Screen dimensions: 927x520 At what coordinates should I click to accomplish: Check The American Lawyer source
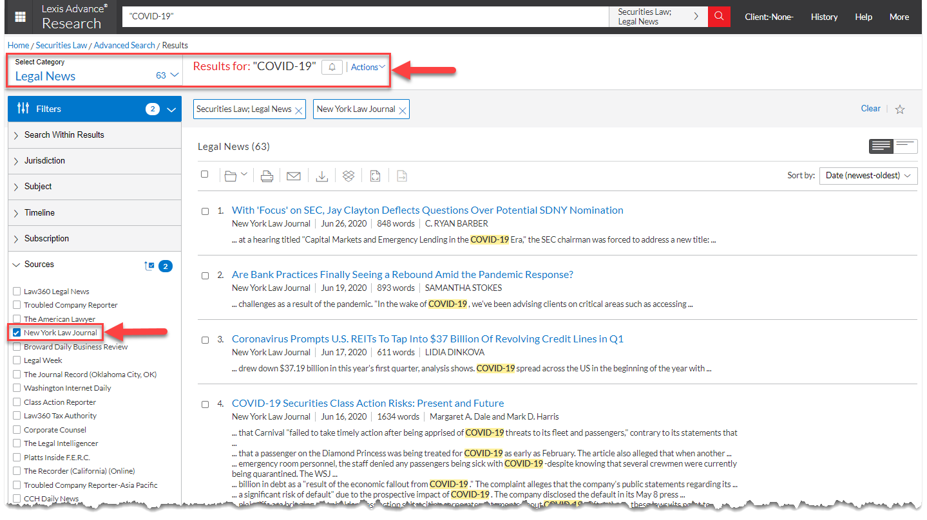17,319
